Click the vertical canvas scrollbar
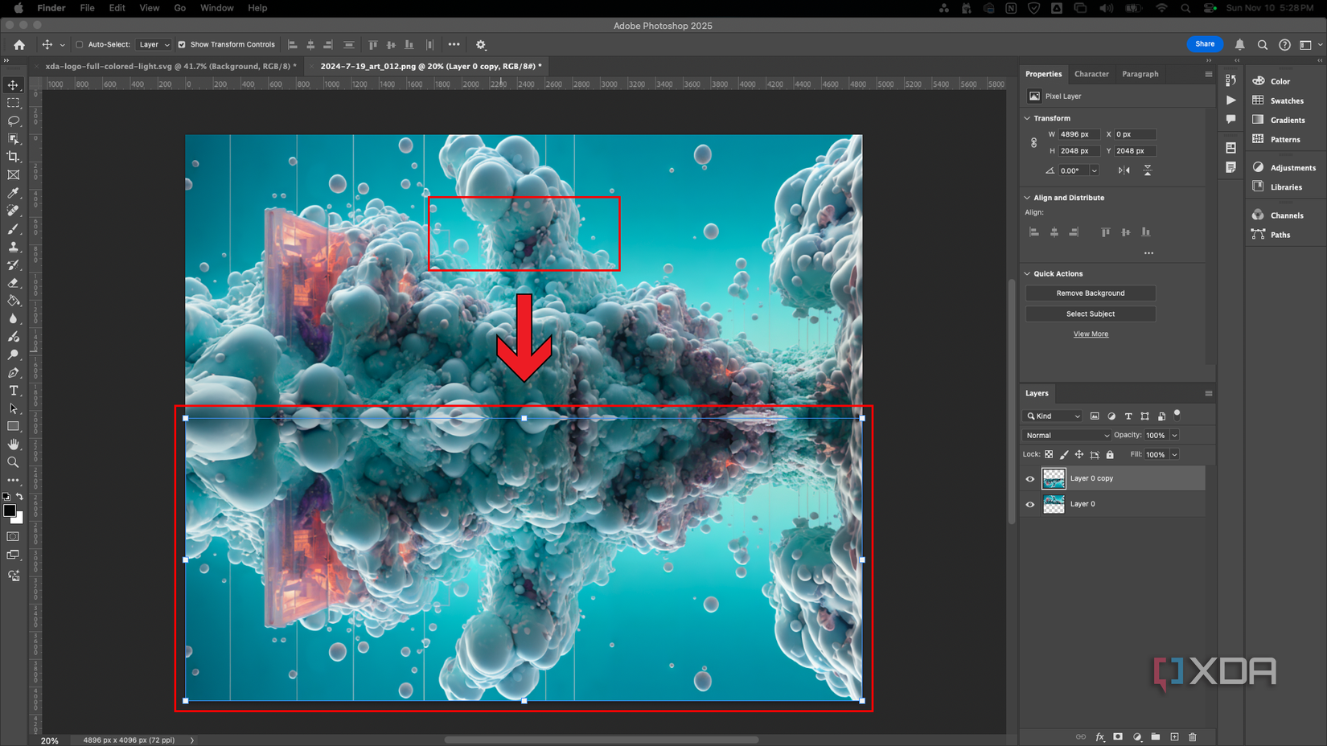Screen dimensions: 1327x746 tap(1012, 402)
